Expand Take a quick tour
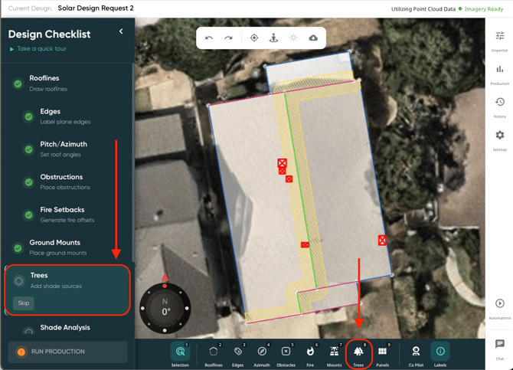 pyautogui.click(x=41, y=49)
